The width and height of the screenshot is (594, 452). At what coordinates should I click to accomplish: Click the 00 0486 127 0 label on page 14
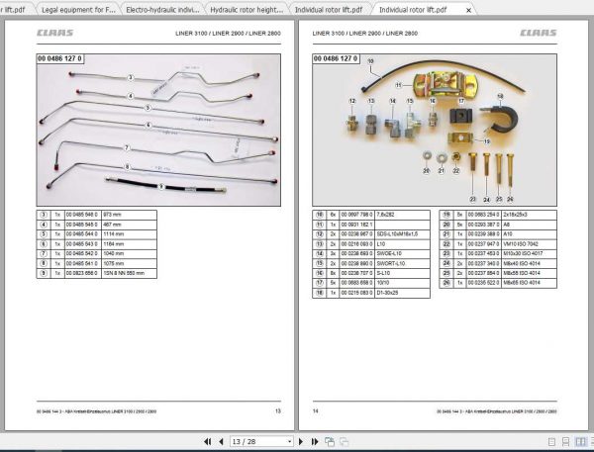pyautogui.click(x=336, y=58)
